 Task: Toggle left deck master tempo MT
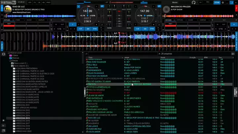[102, 6]
